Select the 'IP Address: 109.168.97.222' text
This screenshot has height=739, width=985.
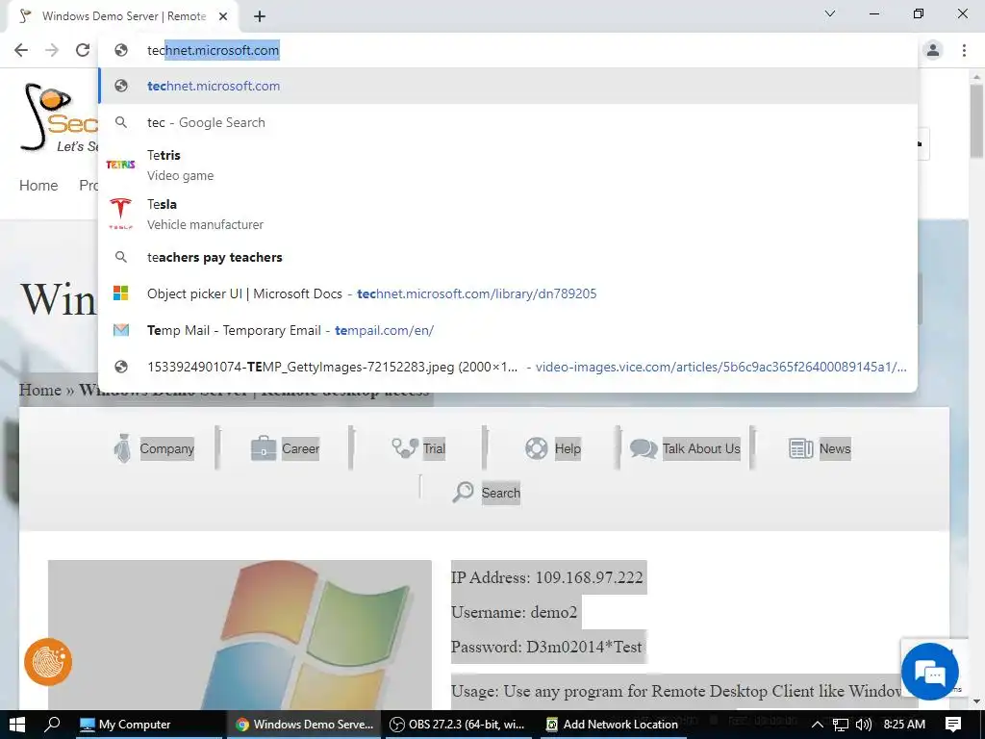[x=547, y=577]
